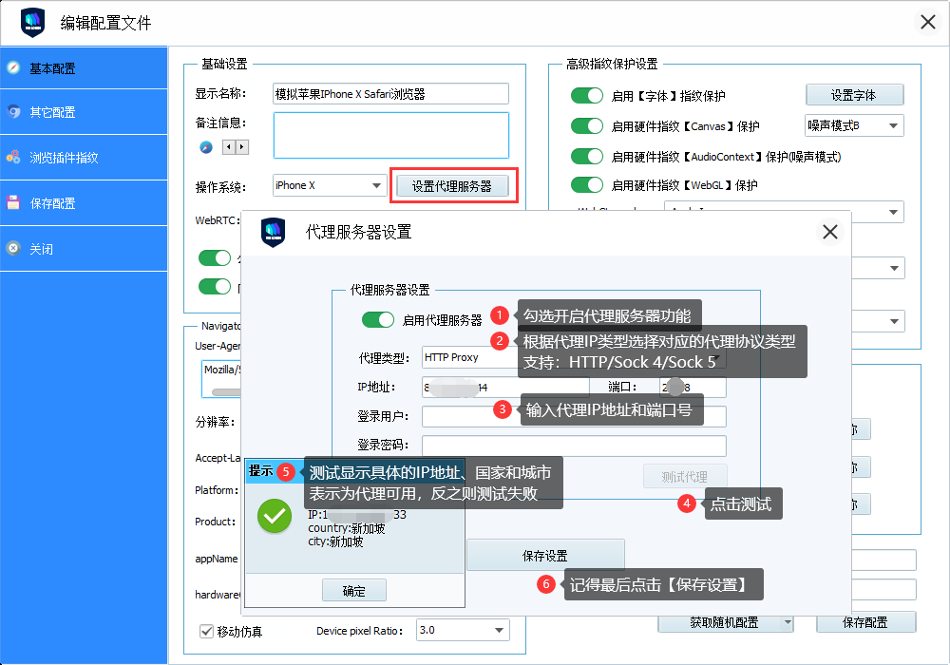Click the X icon beside 关闭 in sidebar
Viewport: 950px width, 665px height.
click(13, 248)
